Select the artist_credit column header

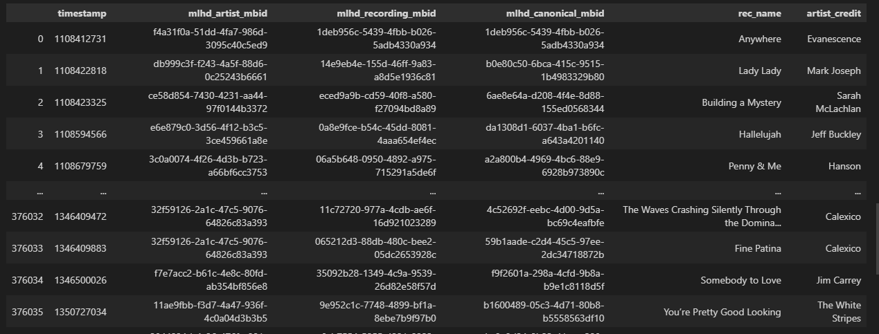click(x=834, y=13)
